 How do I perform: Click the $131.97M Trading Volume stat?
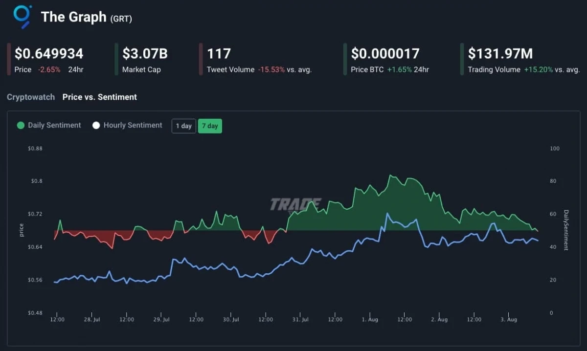pos(500,53)
